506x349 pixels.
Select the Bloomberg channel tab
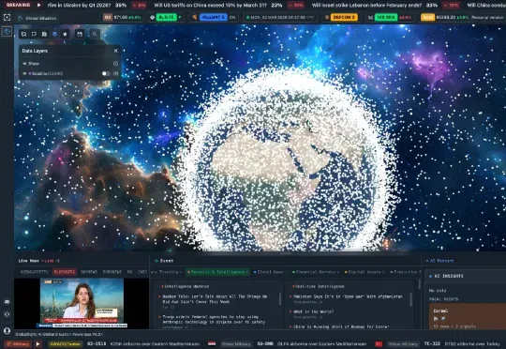pos(65,272)
